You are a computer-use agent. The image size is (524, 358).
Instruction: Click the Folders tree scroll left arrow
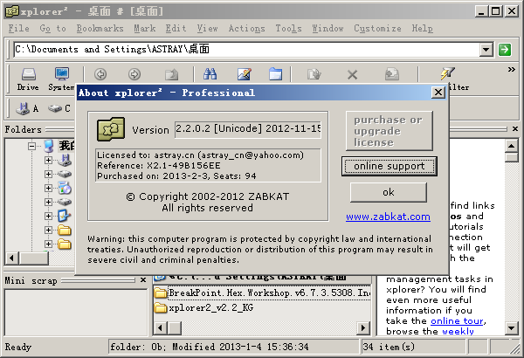(11, 258)
